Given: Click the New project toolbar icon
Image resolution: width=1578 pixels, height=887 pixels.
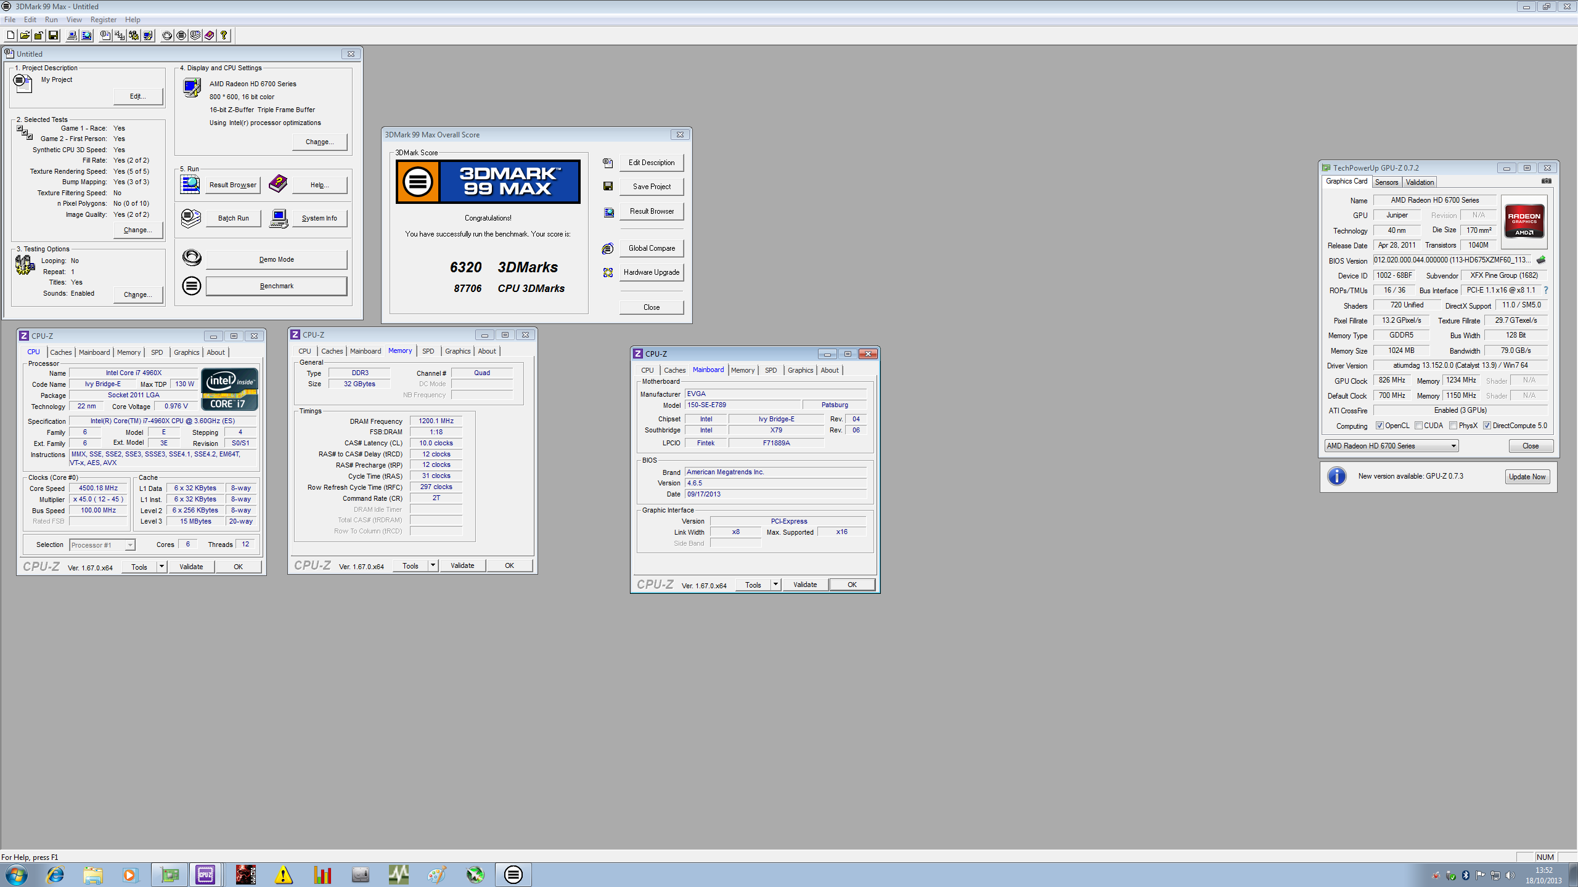Looking at the screenshot, I should tap(10, 35).
